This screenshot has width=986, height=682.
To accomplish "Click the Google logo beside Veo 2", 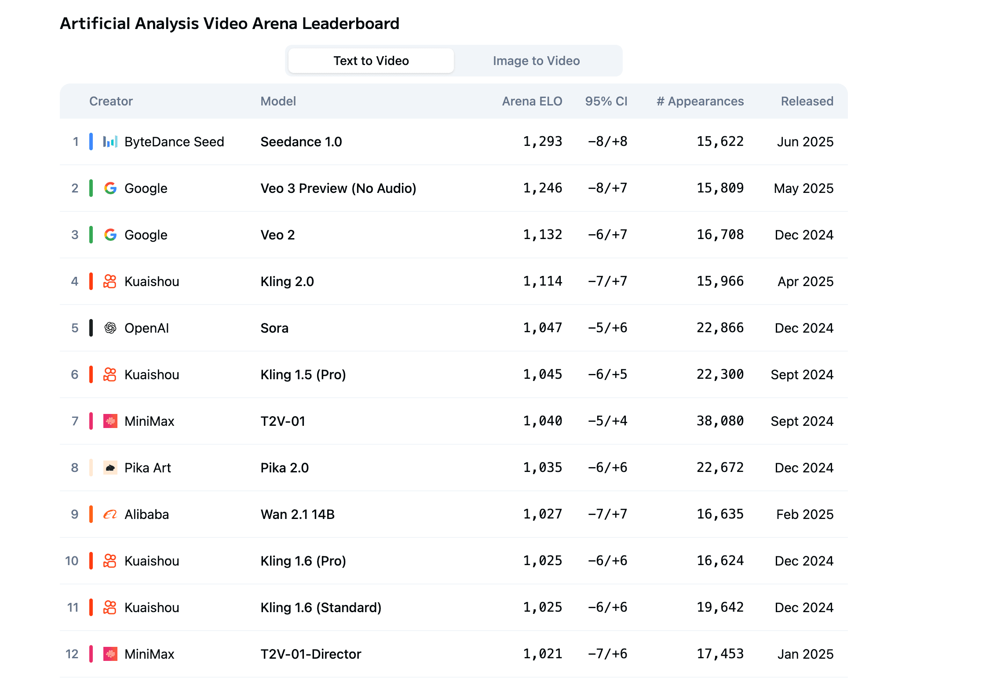I will [x=110, y=235].
